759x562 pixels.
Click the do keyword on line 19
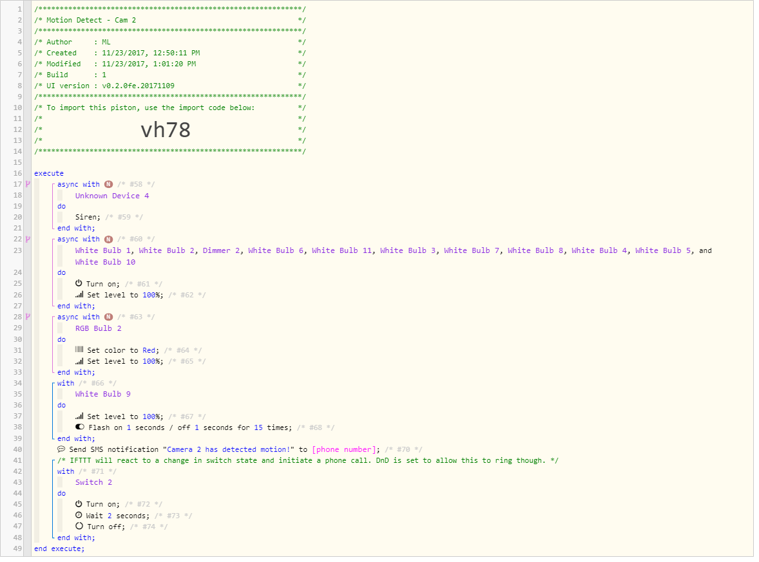(61, 207)
